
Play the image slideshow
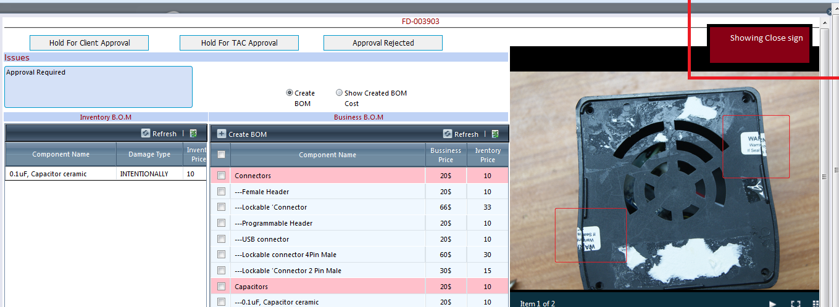point(772,303)
